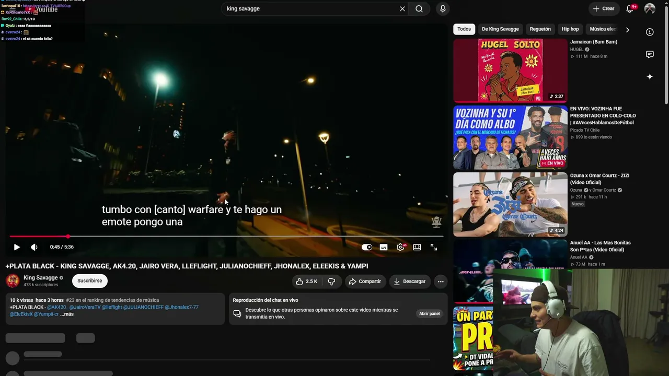The image size is (669, 376).
Task: Open the comments icon in the side rail
Action: pos(650,54)
